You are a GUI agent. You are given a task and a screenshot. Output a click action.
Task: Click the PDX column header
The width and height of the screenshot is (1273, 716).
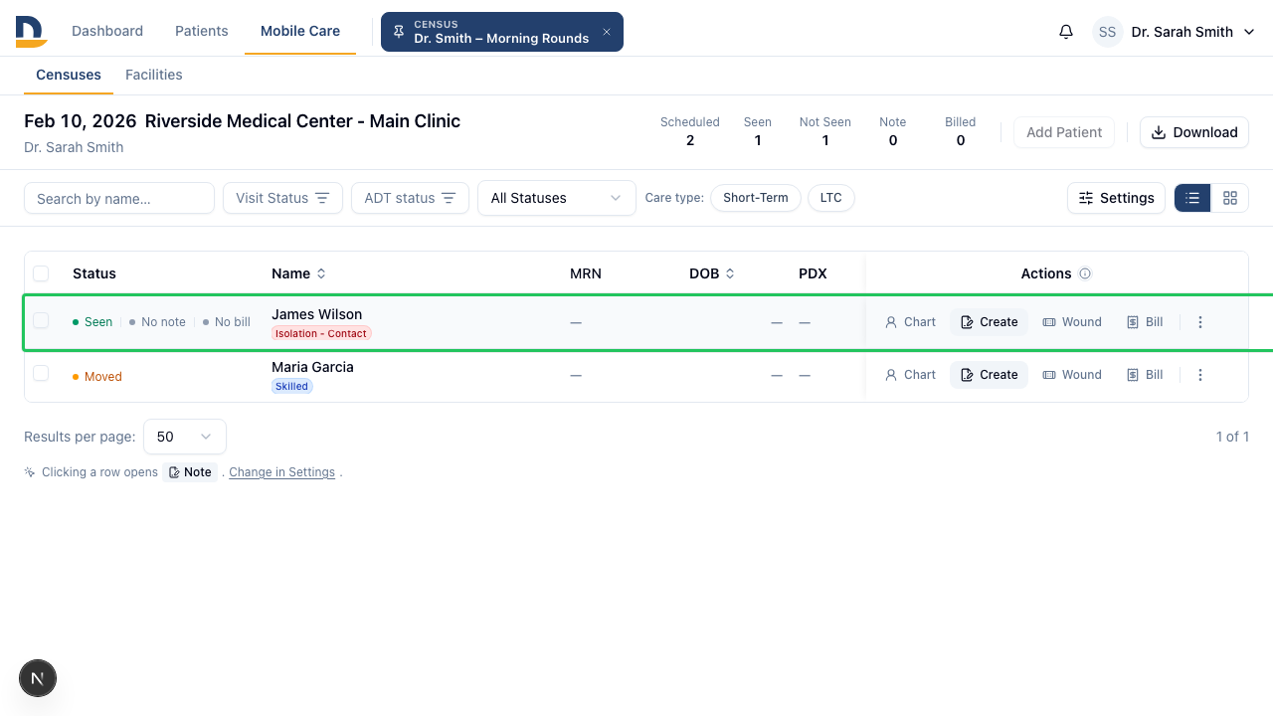[813, 273]
